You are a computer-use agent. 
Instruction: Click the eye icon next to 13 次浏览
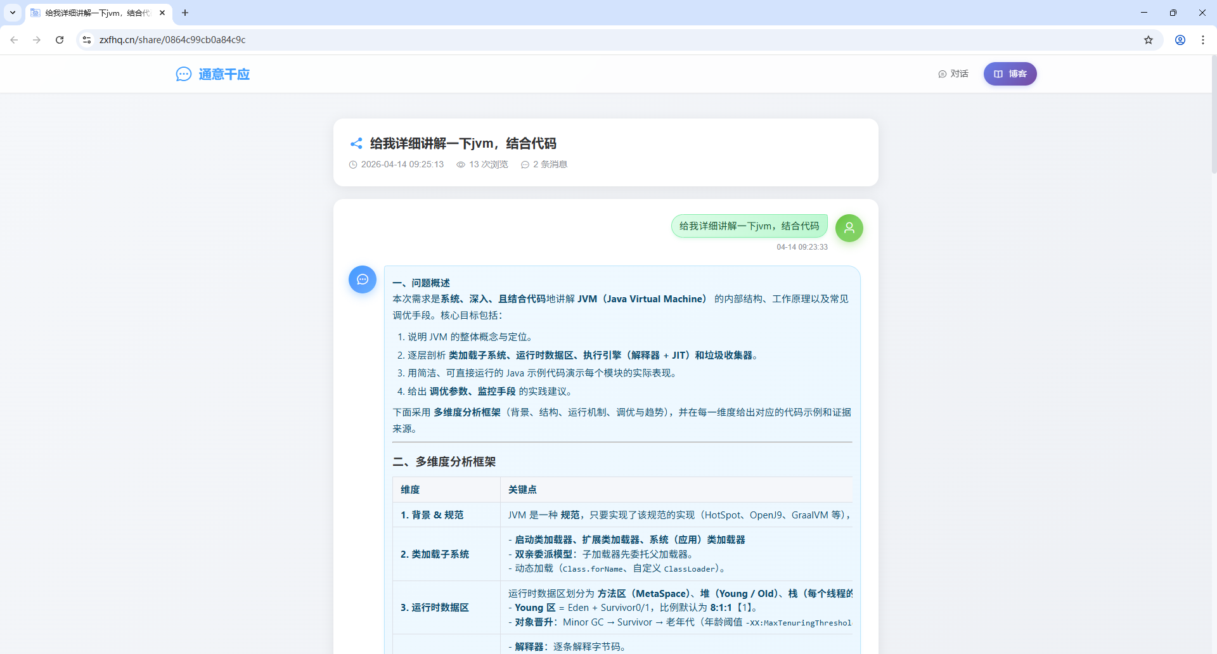tap(461, 164)
